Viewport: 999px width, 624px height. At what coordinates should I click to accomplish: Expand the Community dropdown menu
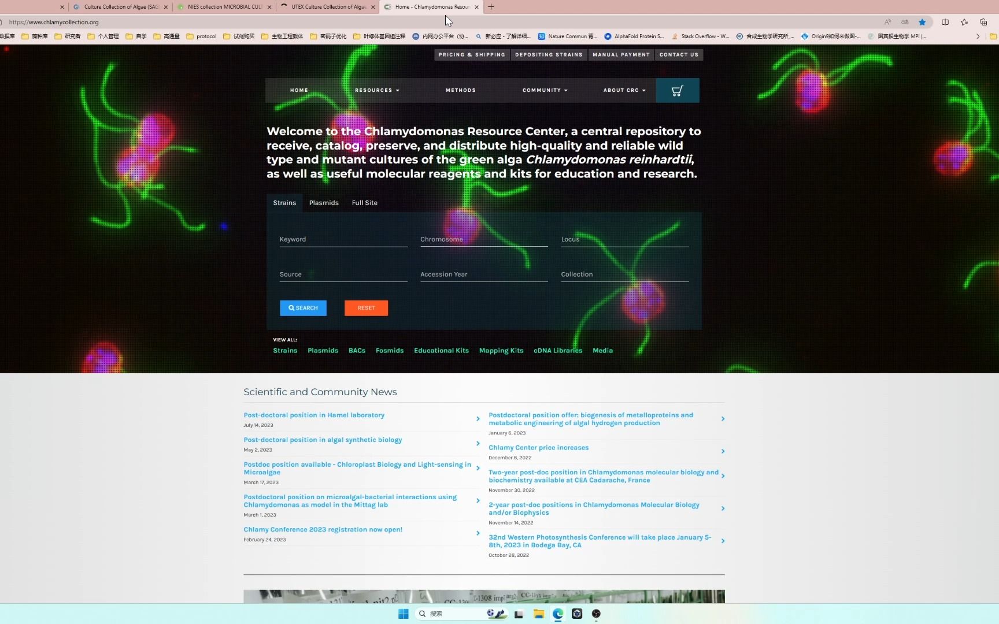click(545, 90)
